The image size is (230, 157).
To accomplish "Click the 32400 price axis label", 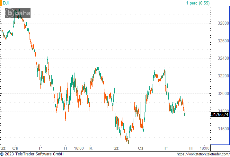I will click(223, 58).
